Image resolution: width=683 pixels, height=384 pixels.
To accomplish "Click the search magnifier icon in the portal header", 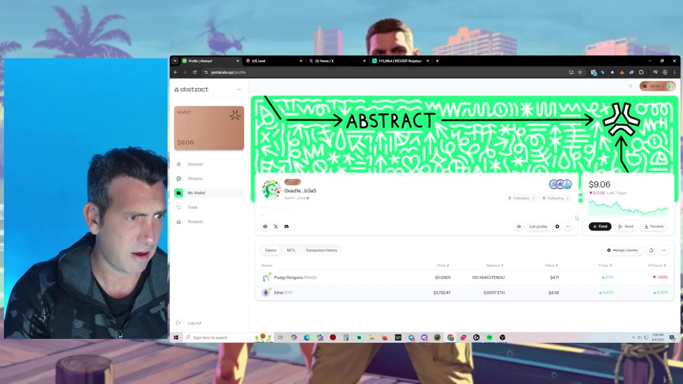I will pyautogui.click(x=630, y=86).
